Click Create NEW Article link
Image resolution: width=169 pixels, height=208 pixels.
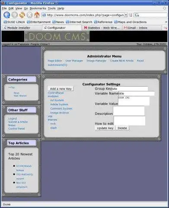(121, 61)
